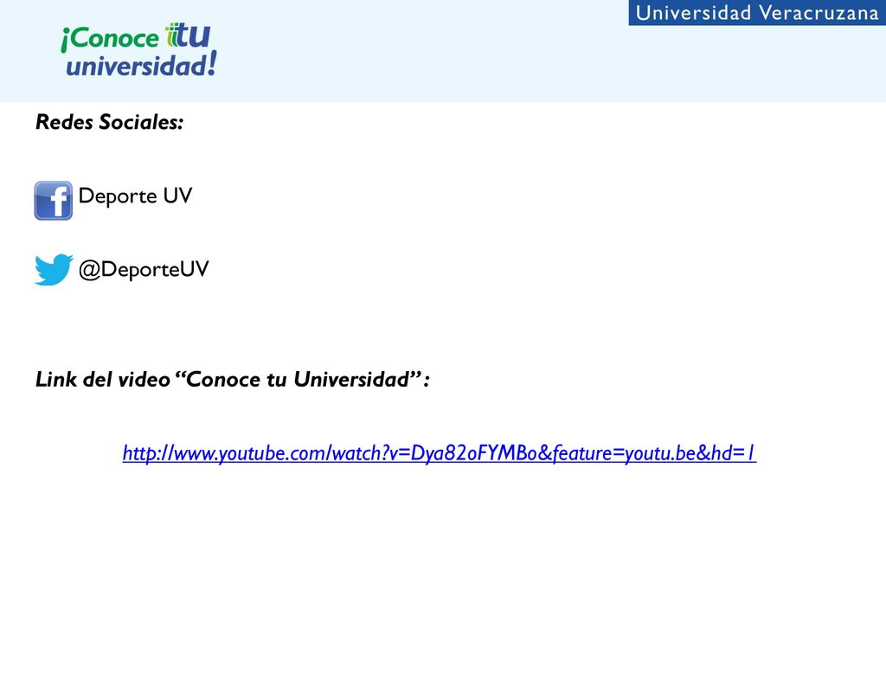This screenshot has width=886, height=686.
Task: Select the Redes Sociales heading
Action: pos(110,122)
